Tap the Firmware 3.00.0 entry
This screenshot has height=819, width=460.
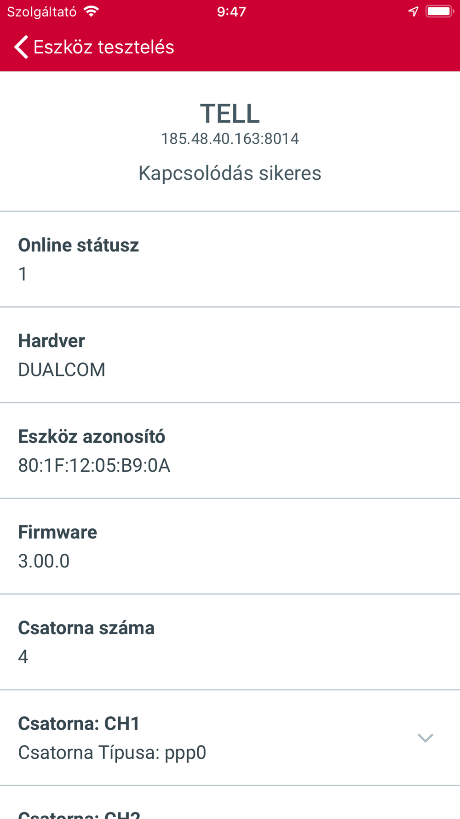tap(230, 547)
